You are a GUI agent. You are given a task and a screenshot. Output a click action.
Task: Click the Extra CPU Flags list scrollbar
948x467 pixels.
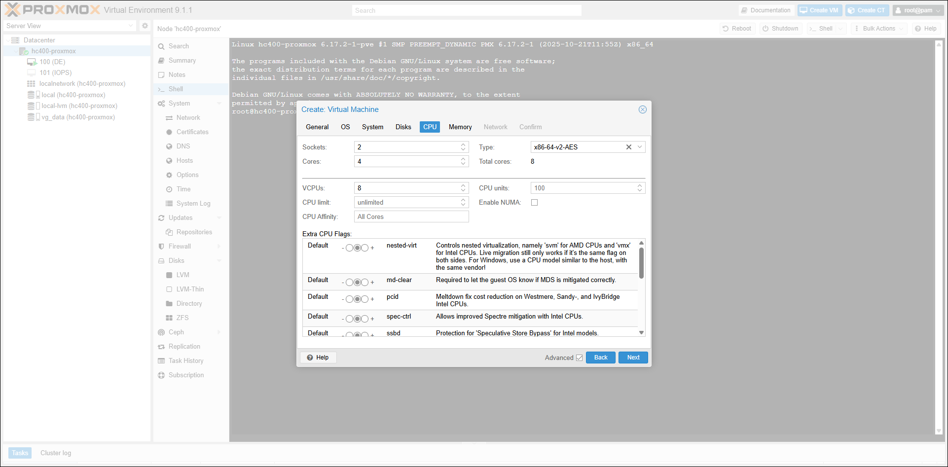[641, 263]
